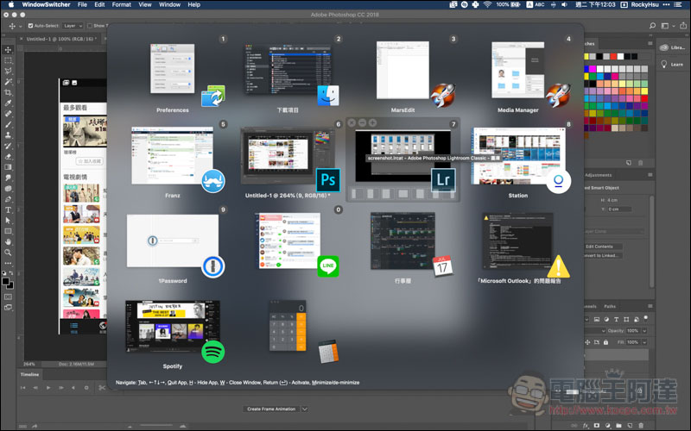Select the Move tool in Photoshop toolbar

pyautogui.click(x=8, y=50)
